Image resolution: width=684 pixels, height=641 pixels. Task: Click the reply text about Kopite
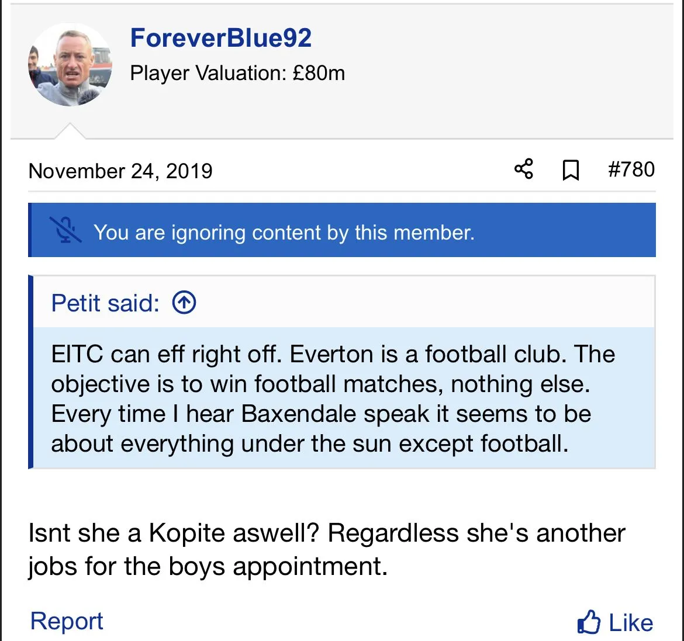[326, 533]
